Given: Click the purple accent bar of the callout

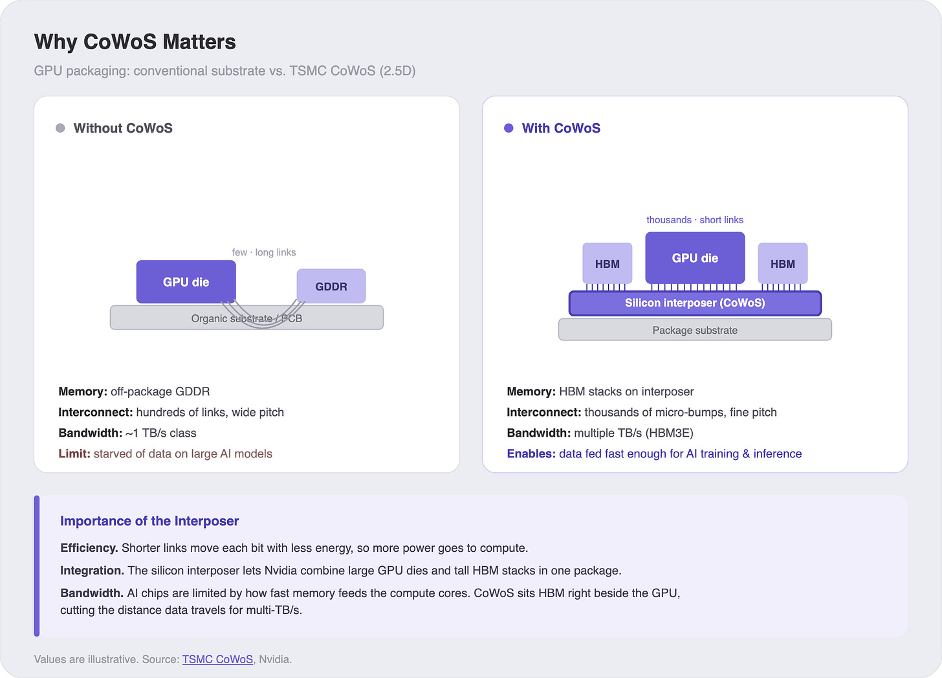Looking at the screenshot, I should point(37,566).
